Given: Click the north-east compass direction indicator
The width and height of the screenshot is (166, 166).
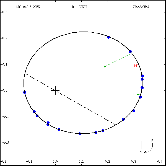Looking at the screenshot, I should (146, 146).
